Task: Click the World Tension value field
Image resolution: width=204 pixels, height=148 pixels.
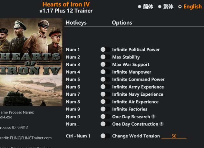Action: [174, 136]
